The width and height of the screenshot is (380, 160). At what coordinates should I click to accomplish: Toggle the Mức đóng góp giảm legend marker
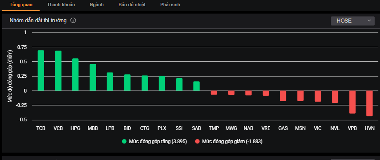[x=197, y=141]
